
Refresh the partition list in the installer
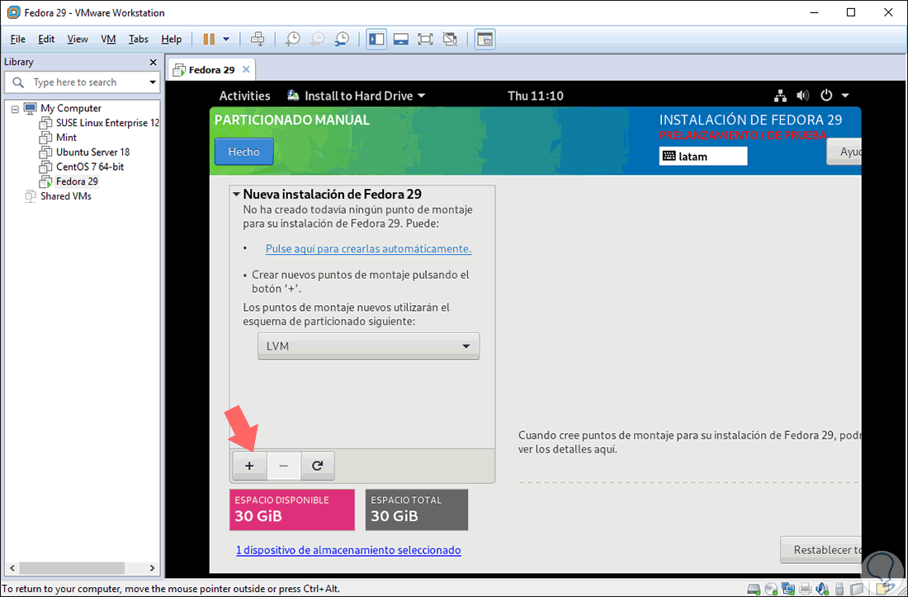click(318, 466)
